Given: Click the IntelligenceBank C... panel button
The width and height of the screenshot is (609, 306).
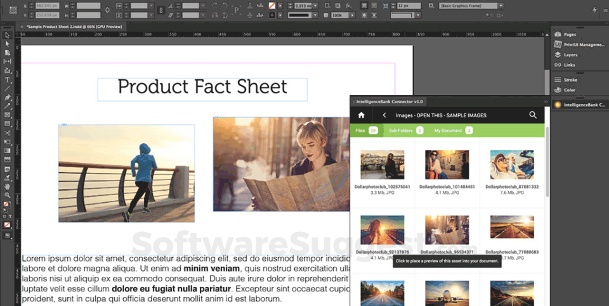Looking at the screenshot, I should [x=579, y=105].
